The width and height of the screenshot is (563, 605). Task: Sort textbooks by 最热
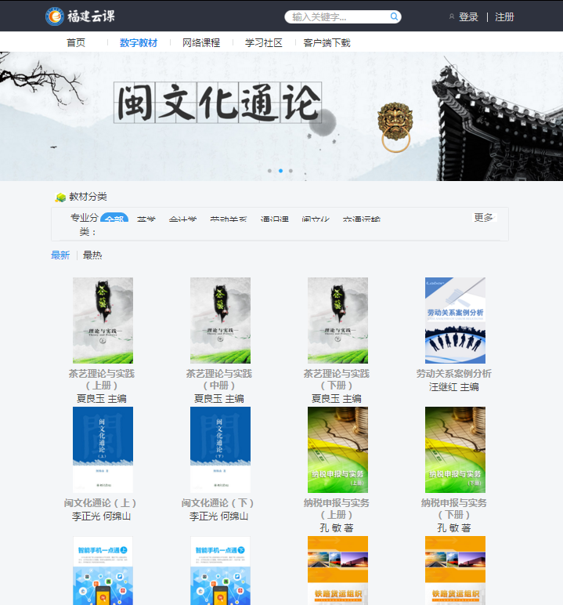click(x=92, y=255)
